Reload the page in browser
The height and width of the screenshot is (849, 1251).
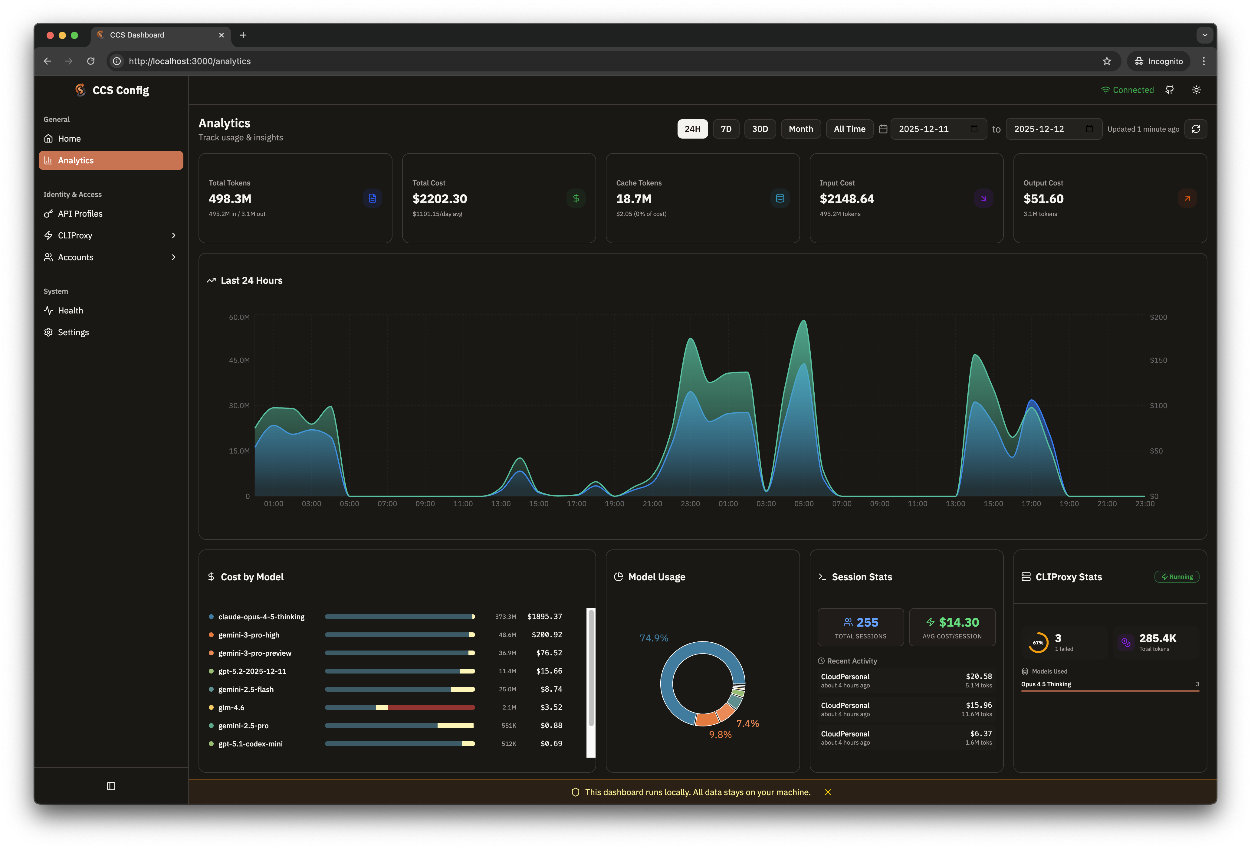(x=90, y=61)
